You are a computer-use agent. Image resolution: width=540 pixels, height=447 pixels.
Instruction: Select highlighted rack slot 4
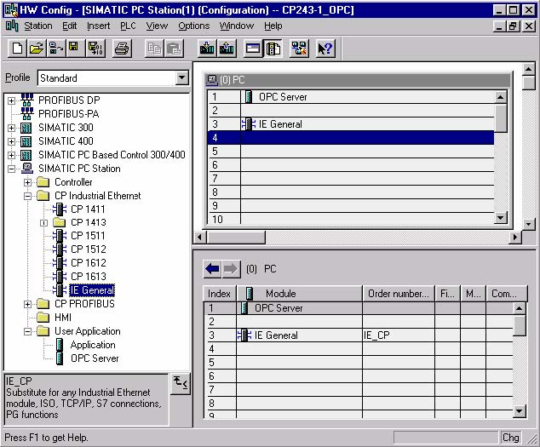[x=351, y=138]
